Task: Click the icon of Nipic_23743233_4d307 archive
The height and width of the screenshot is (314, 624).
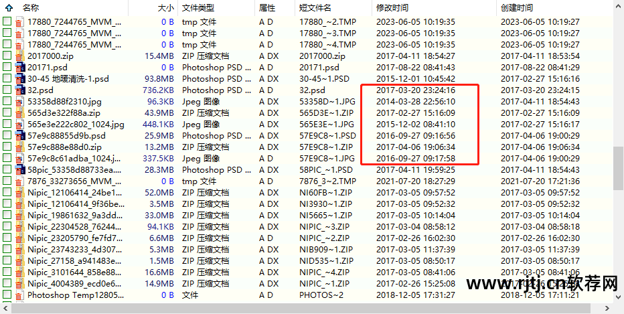Action: point(19,250)
